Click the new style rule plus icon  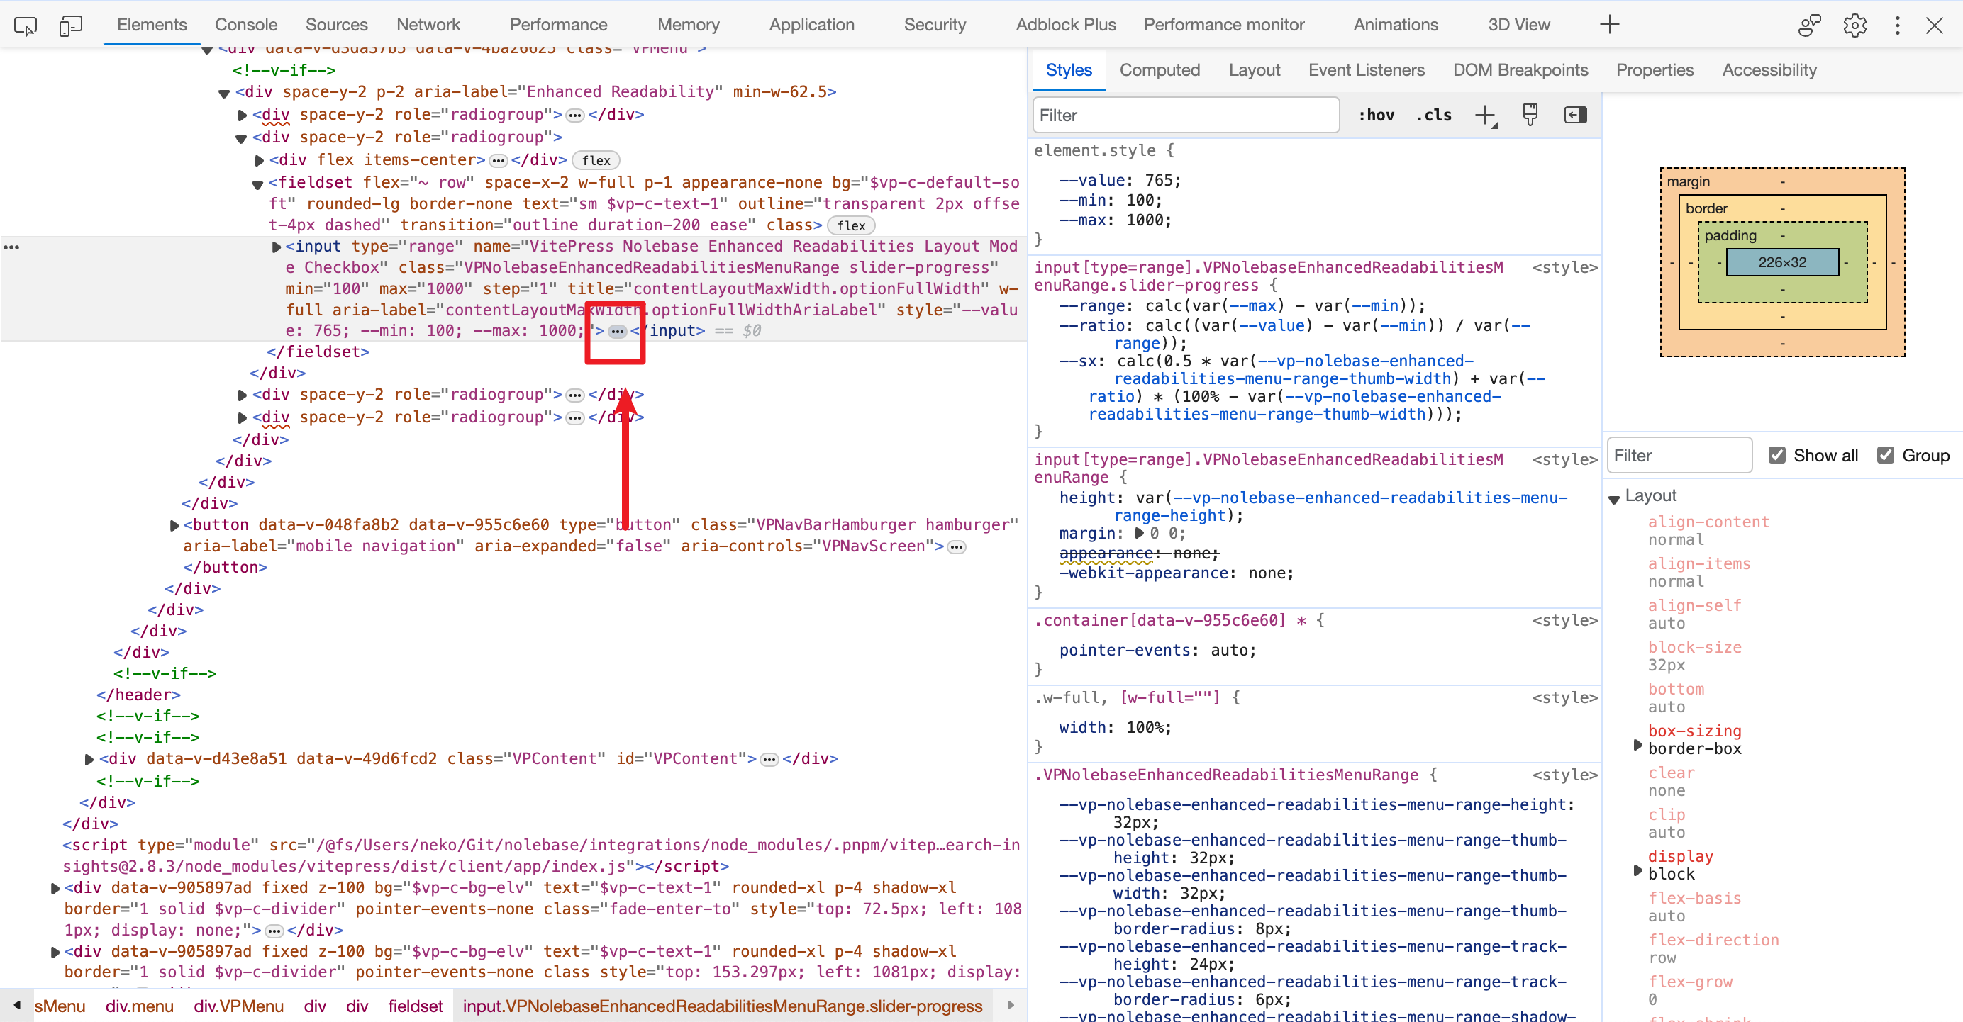[1484, 115]
